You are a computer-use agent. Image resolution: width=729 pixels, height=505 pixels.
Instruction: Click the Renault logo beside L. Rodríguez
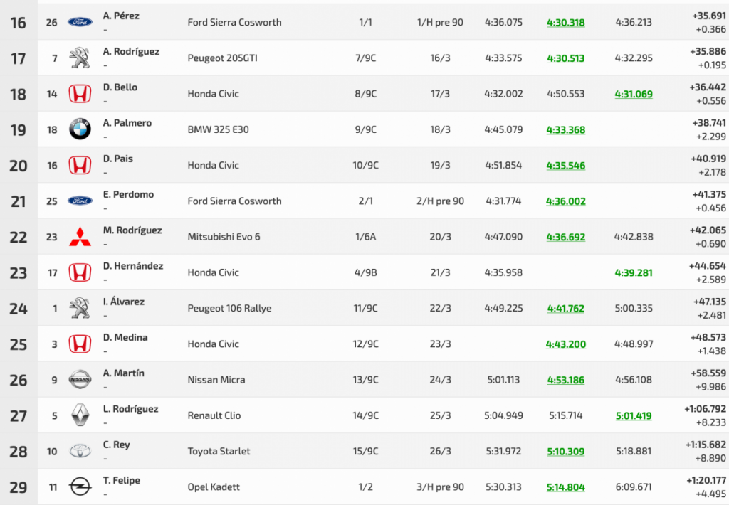(x=80, y=415)
